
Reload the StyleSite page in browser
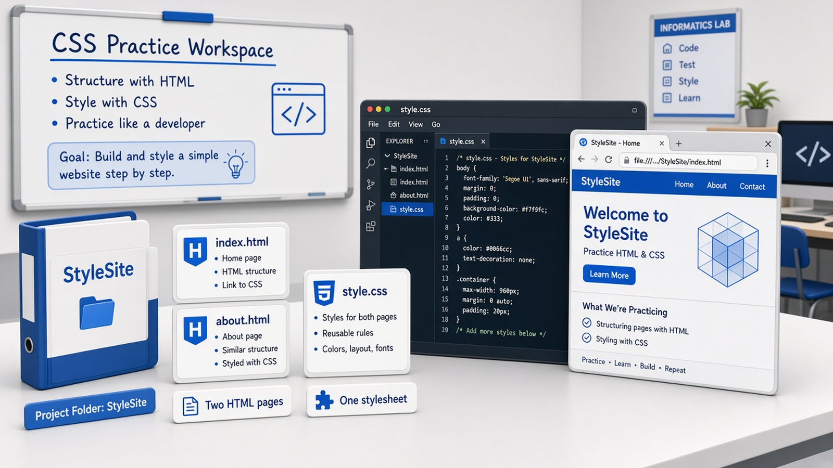pos(608,160)
